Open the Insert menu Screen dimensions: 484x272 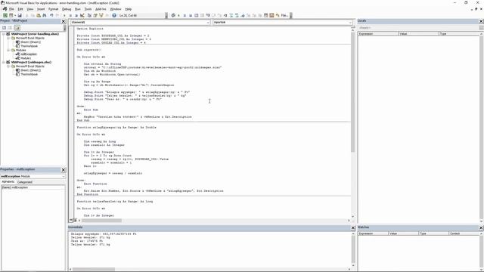point(41,9)
